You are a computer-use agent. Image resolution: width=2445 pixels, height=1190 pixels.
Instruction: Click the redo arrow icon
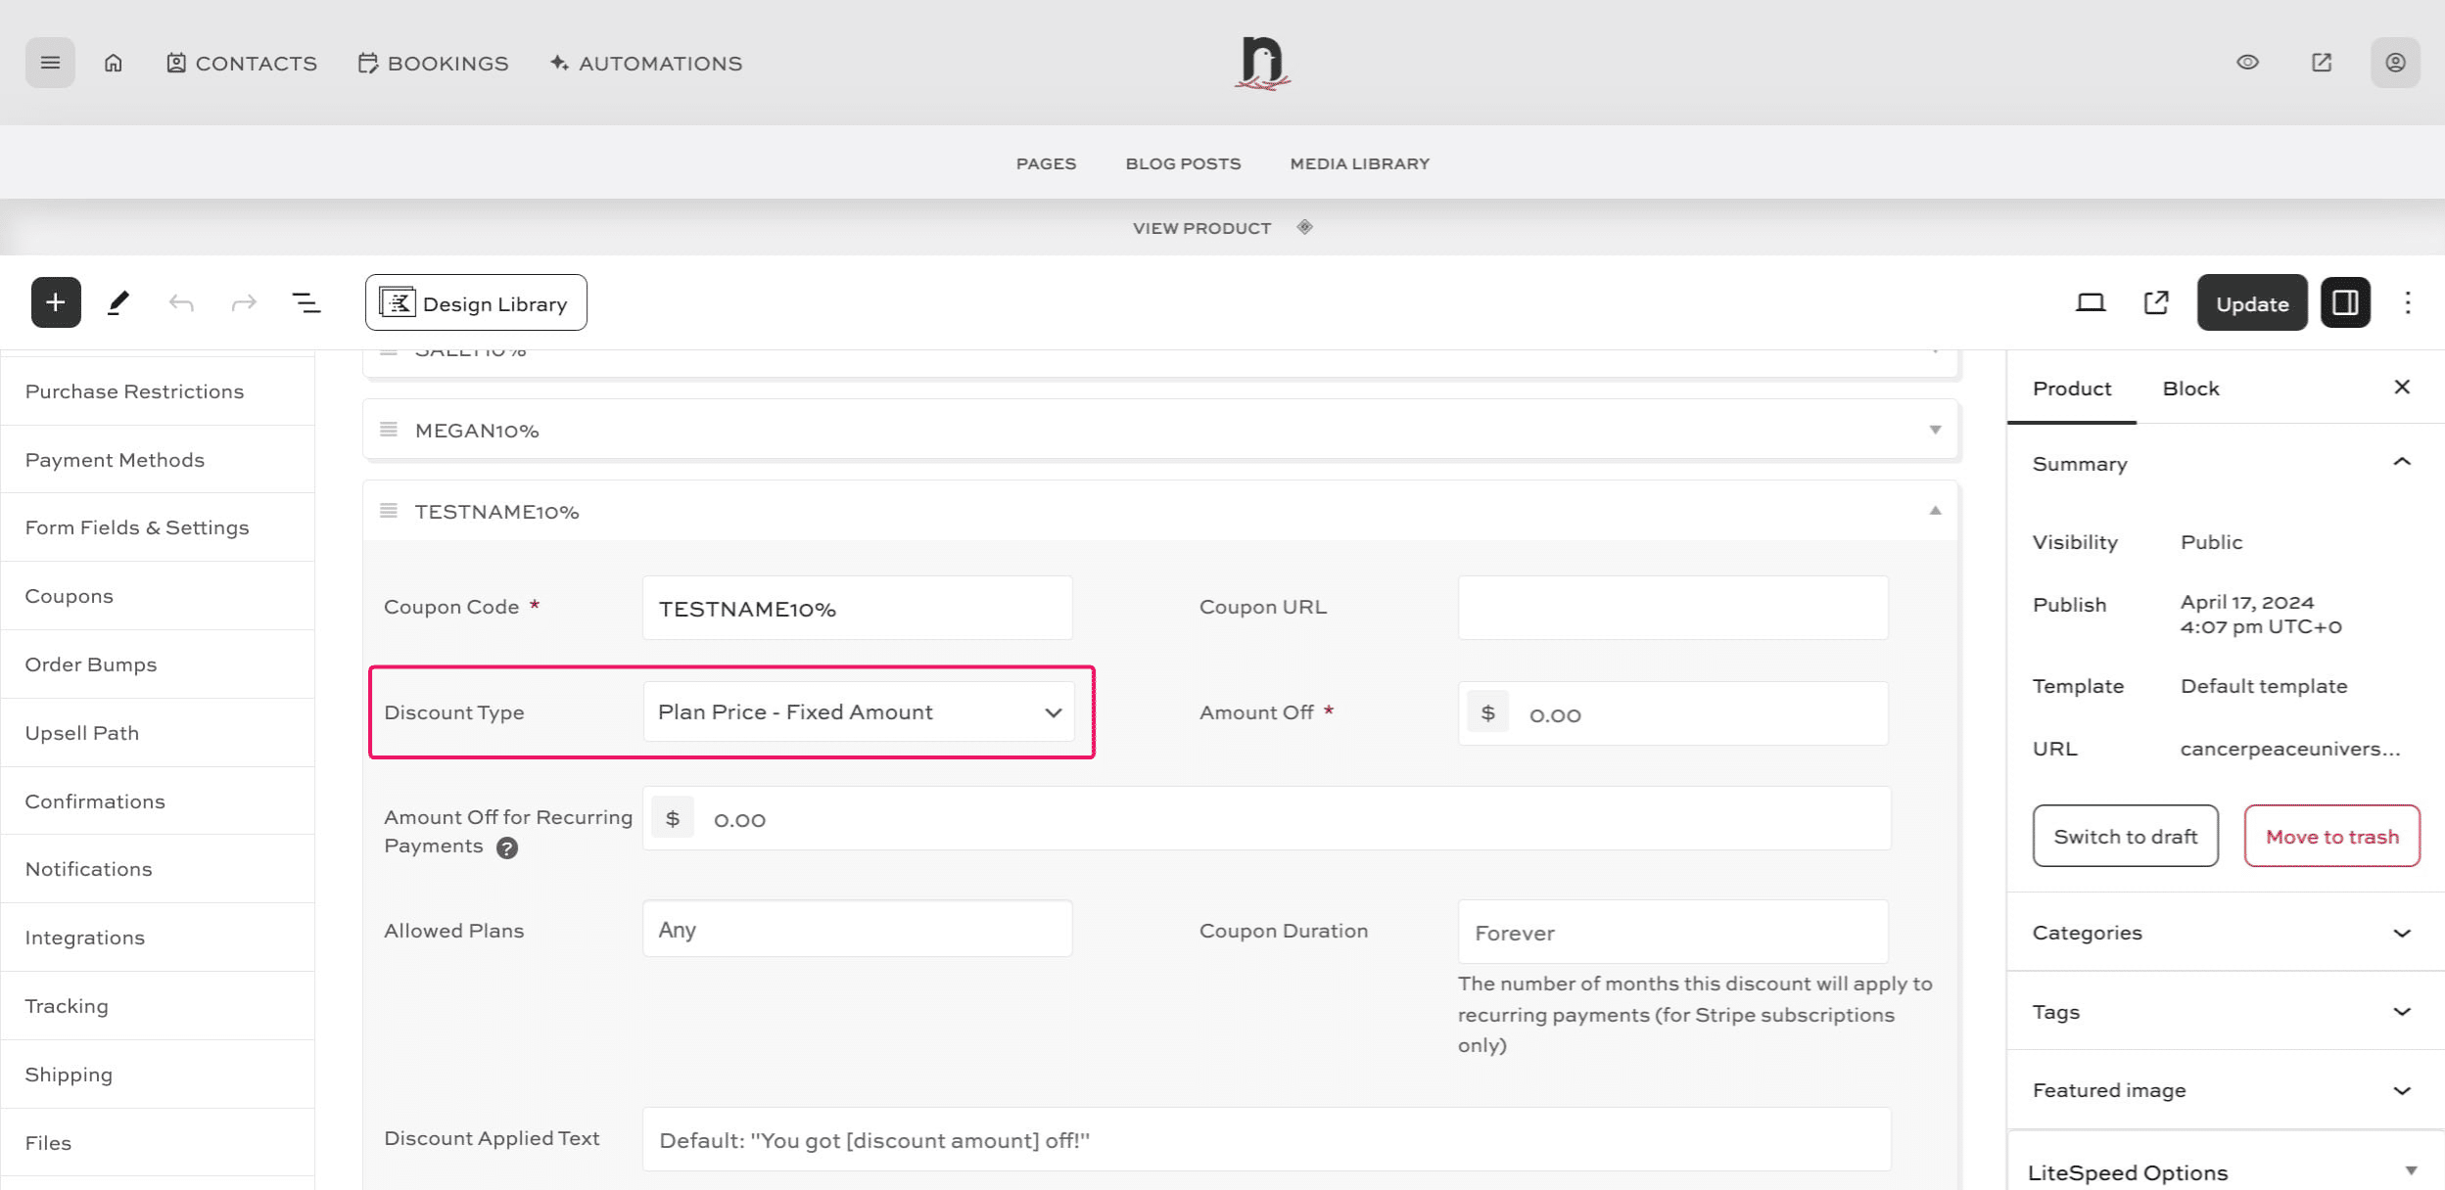(242, 302)
